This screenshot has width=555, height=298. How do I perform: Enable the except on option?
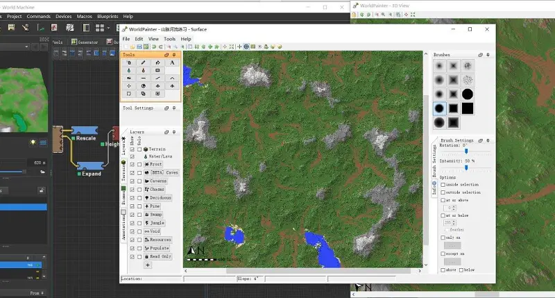(443, 254)
